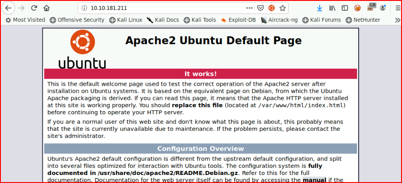Save the page to Pocket
The height and width of the screenshot is (183, 402).
click(x=260, y=8)
